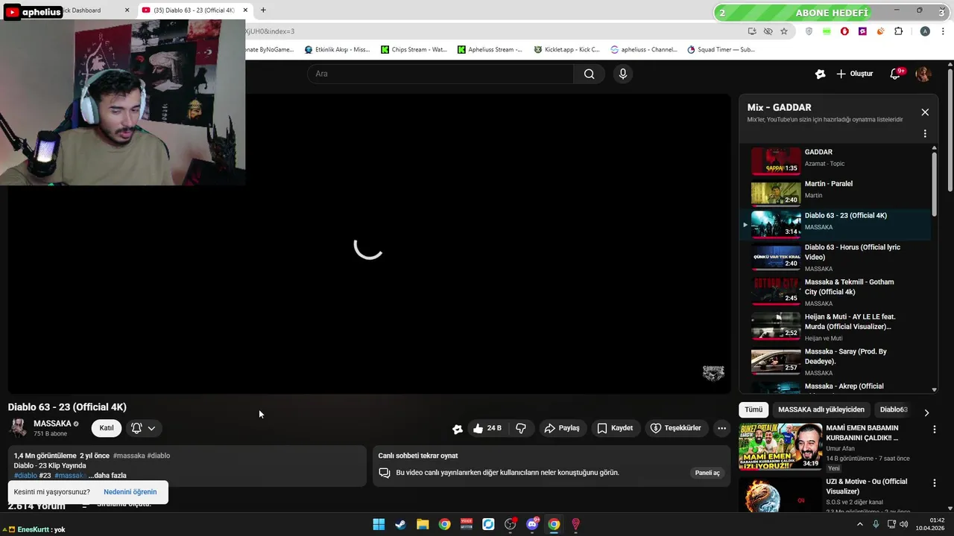The height and width of the screenshot is (536, 954).
Task: Like the video with thumbs up
Action: pos(487,428)
